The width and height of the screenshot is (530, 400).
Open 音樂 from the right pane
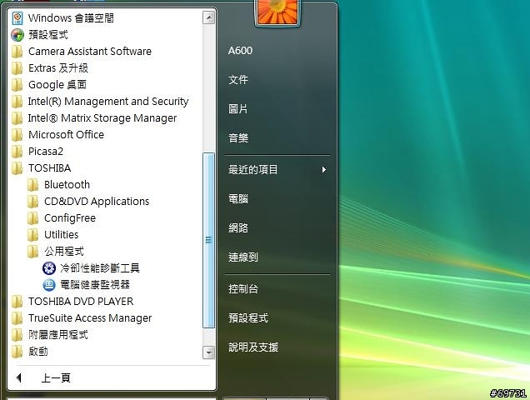tap(238, 138)
